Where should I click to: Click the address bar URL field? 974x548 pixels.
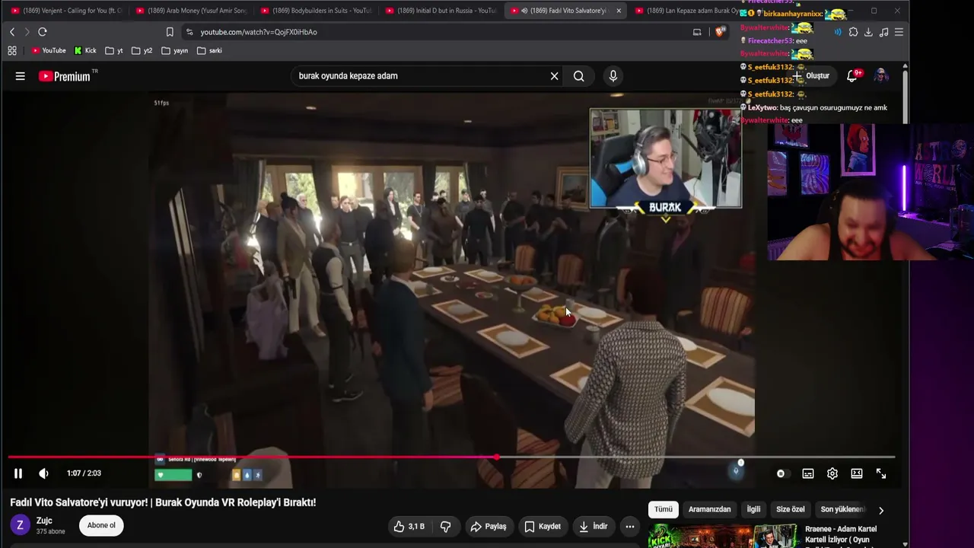434,32
